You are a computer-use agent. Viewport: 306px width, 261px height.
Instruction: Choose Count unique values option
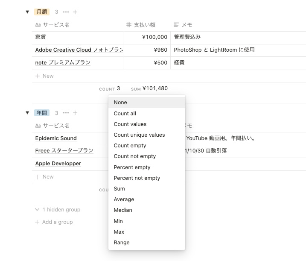click(147, 135)
